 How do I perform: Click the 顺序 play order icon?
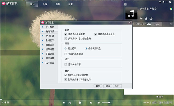157,97
